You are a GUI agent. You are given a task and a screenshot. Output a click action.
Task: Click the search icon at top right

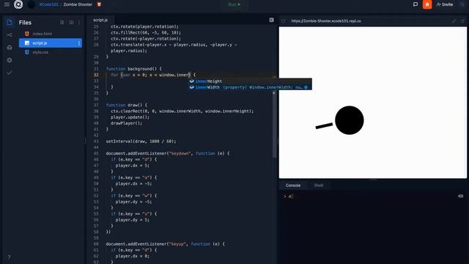tap(462, 4)
